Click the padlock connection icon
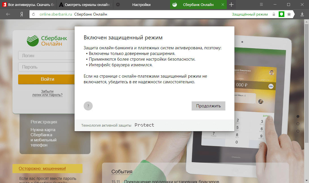This screenshot has width=309, height=183. (274, 14)
